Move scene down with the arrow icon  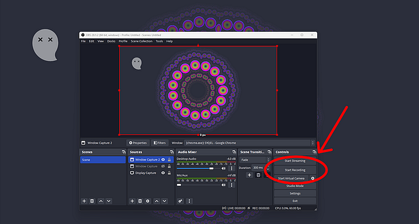point(109,201)
